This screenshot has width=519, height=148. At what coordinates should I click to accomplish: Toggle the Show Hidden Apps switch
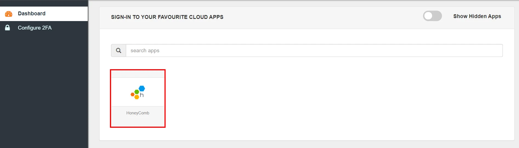(432, 16)
